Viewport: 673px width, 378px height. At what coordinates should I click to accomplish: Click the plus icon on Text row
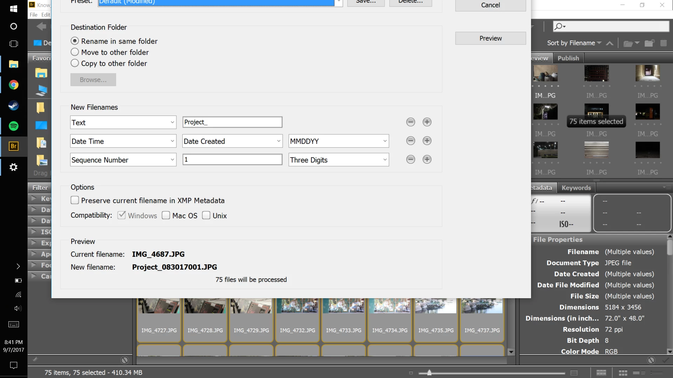click(427, 122)
